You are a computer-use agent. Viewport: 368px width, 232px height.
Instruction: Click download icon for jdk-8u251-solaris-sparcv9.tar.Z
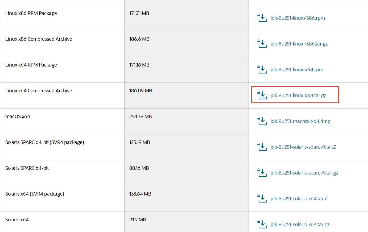262,147
